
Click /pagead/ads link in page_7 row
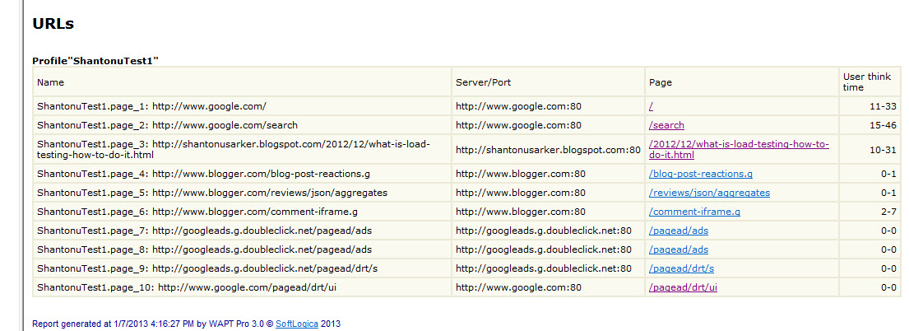click(x=679, y=231)
